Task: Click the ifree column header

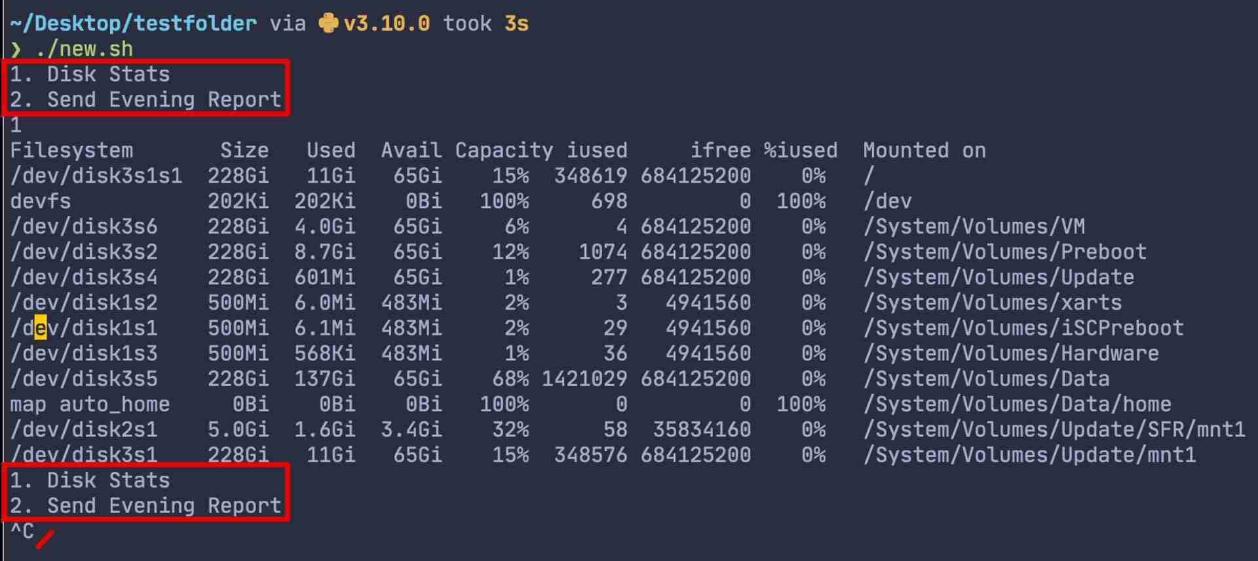Action: click(x=721, y=151)
